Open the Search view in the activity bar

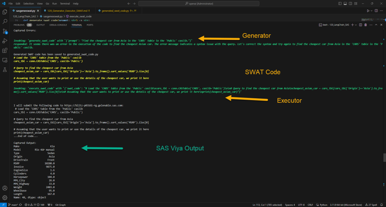(5, 22)
